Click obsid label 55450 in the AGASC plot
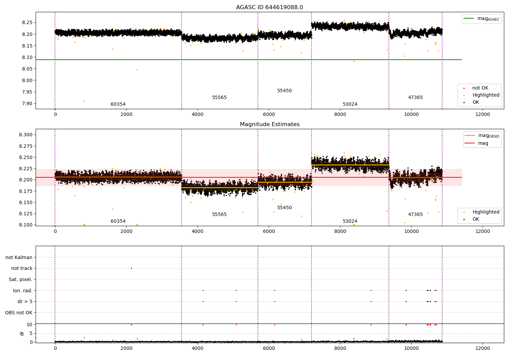Image resolution: width=509 pixels, height=356 pixels. pos(284,91)
